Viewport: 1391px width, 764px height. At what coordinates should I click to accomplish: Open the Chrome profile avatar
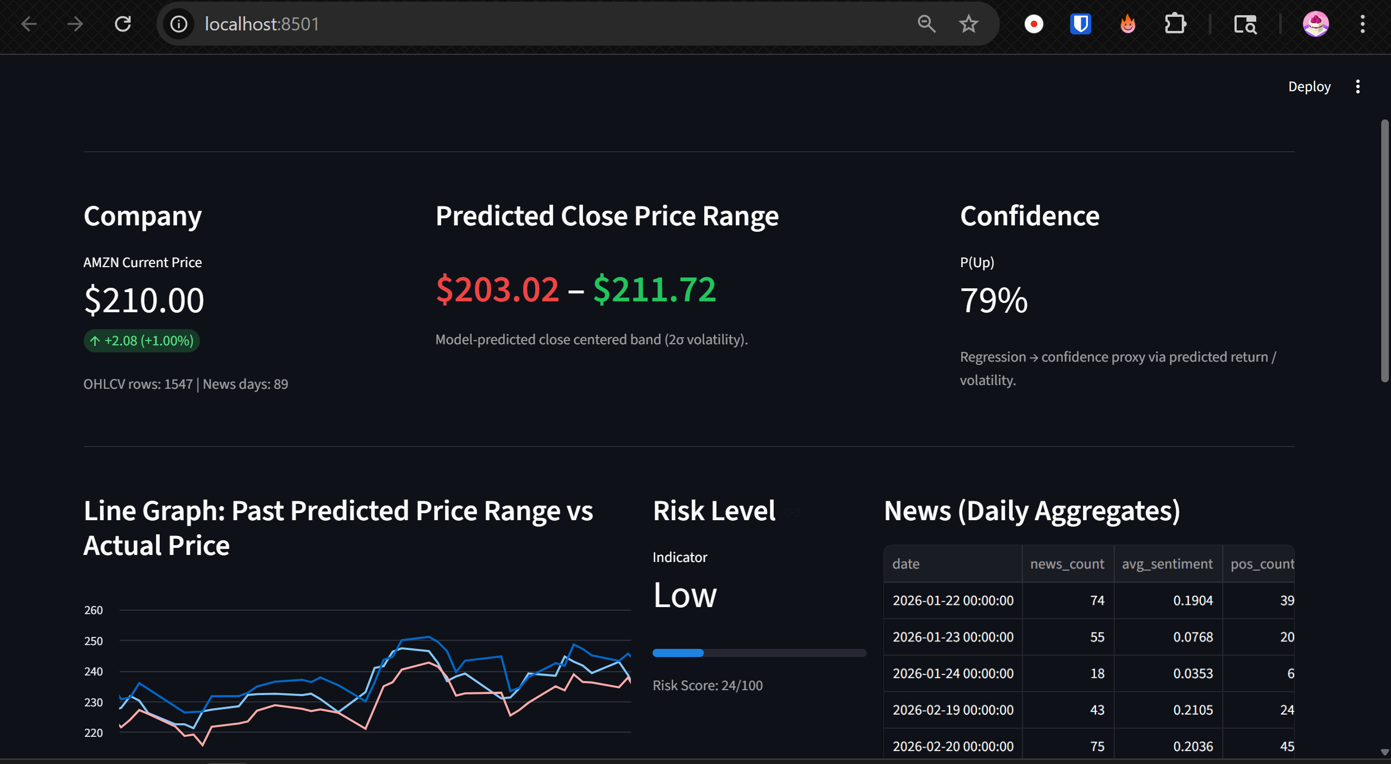click(x=1315, y=24)
